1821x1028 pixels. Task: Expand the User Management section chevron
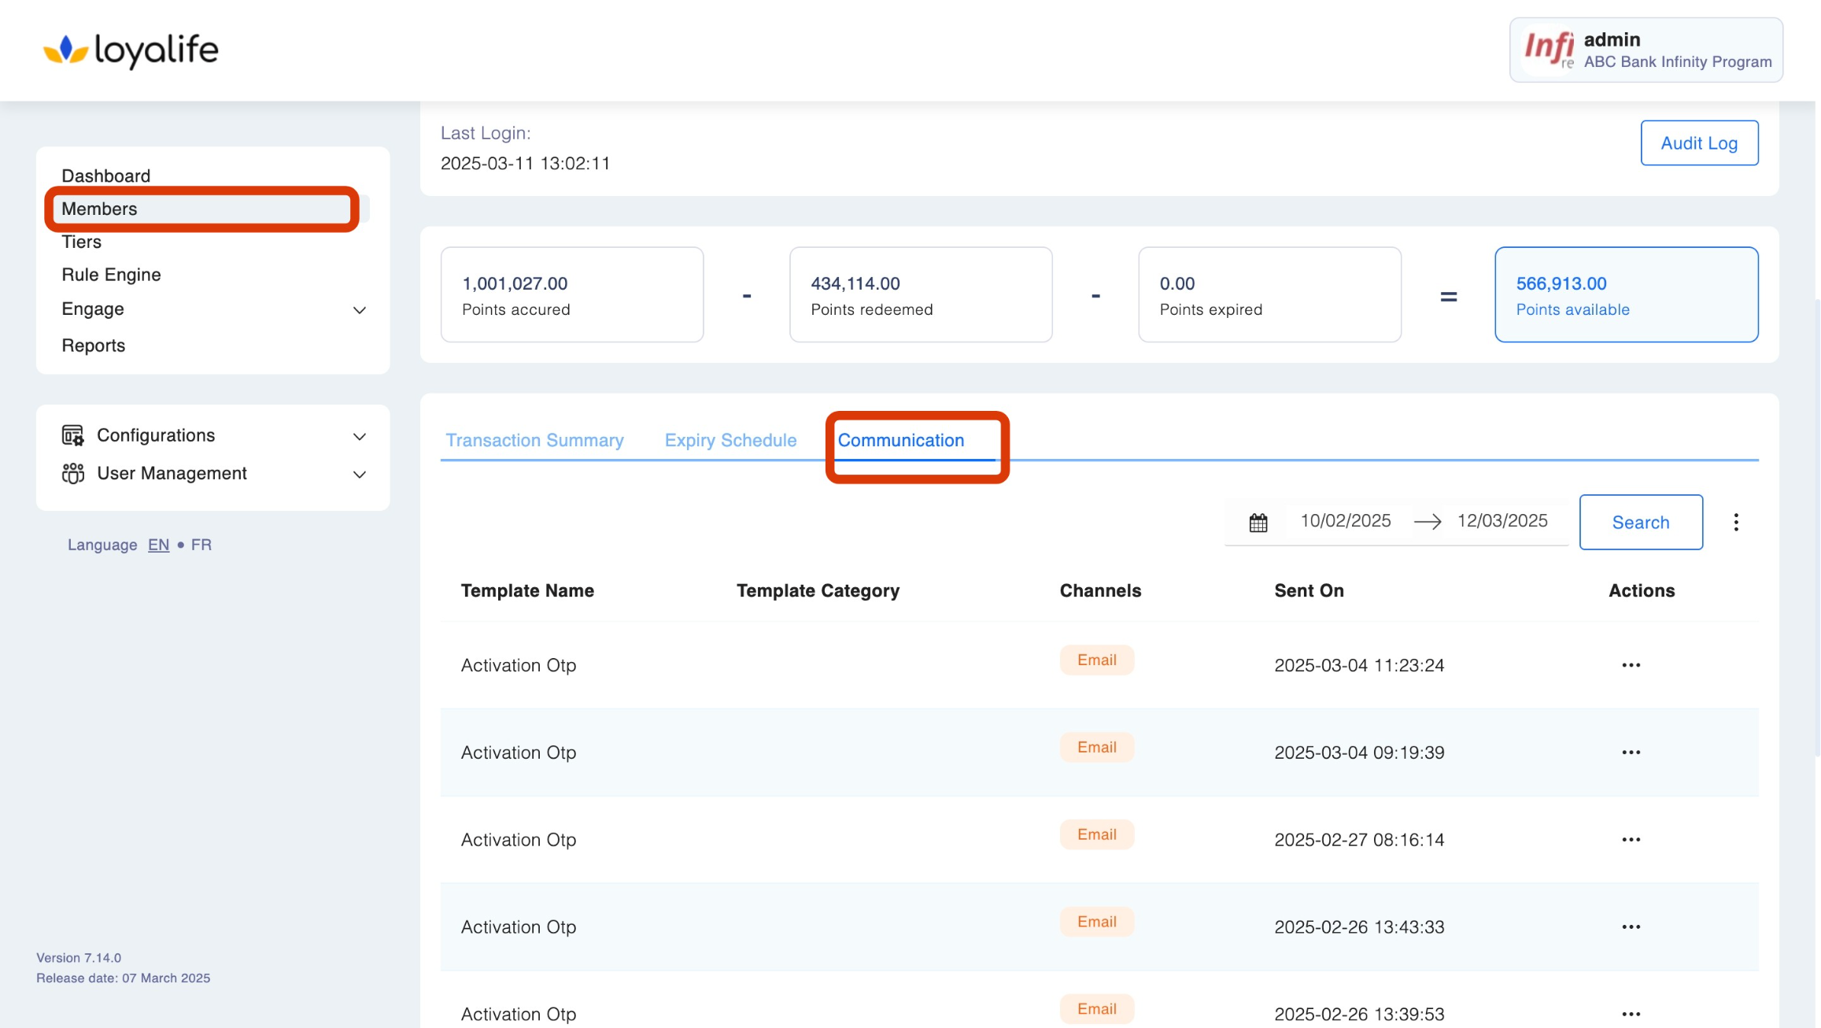click(x=359, y=474)
